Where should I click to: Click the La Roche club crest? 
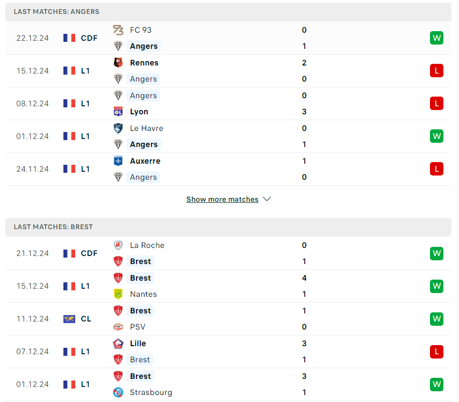[x=118, y=245]
